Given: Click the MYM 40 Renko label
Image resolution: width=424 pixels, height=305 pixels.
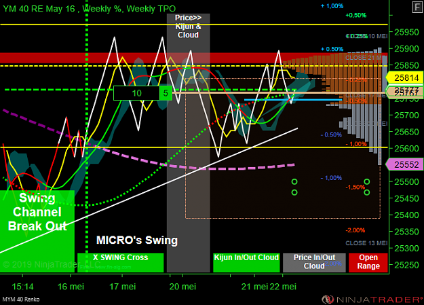Looking at the screenshot, I should pyautogui.click(x=21, y=300).
